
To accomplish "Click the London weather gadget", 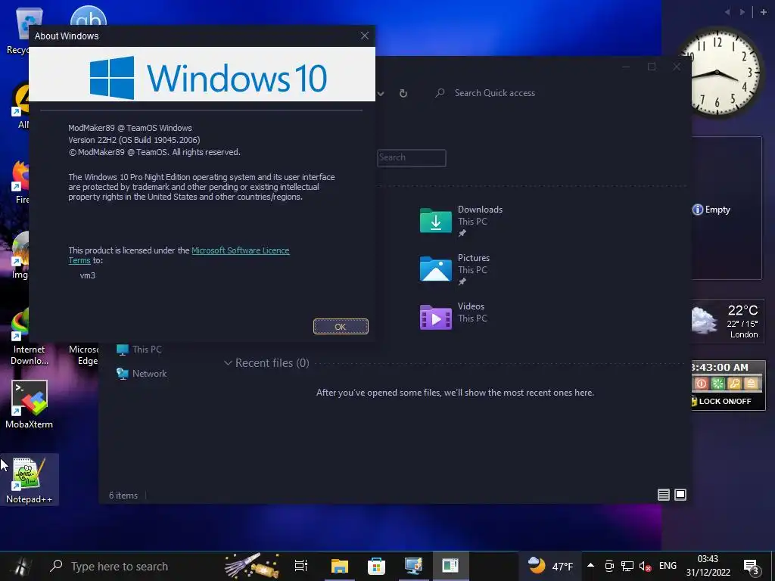I will [x=727, y=321].
